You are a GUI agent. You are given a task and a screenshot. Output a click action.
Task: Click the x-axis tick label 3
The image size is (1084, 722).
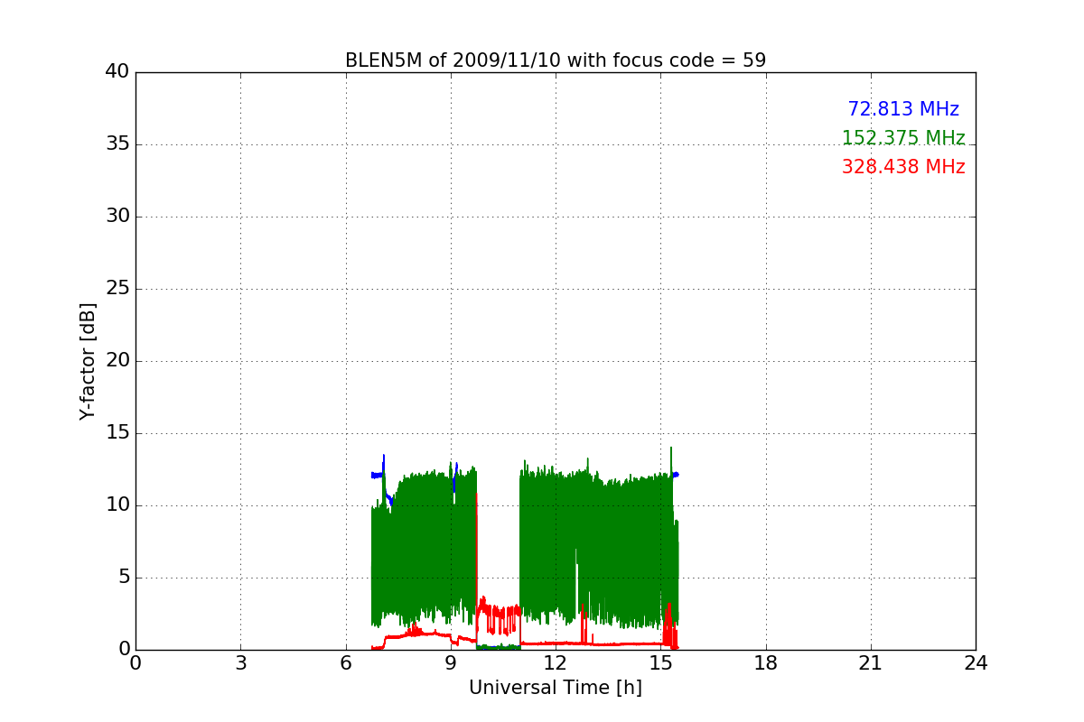(x=240, y=663)
